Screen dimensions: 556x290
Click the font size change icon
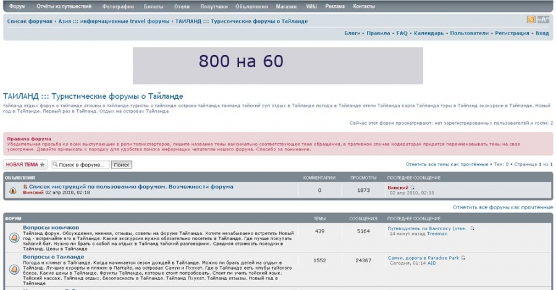(x=543, y=20)
